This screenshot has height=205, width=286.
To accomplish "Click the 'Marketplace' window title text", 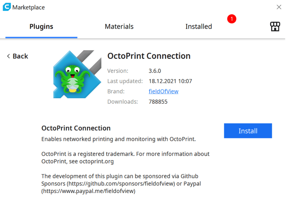I will click(28, 7).
